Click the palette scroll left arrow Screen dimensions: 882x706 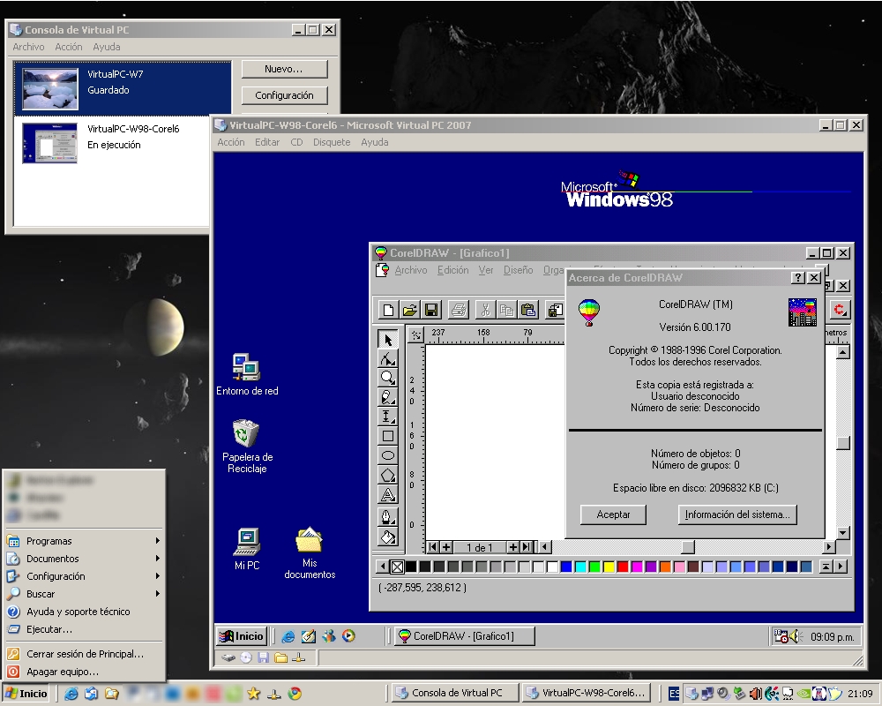383,567
